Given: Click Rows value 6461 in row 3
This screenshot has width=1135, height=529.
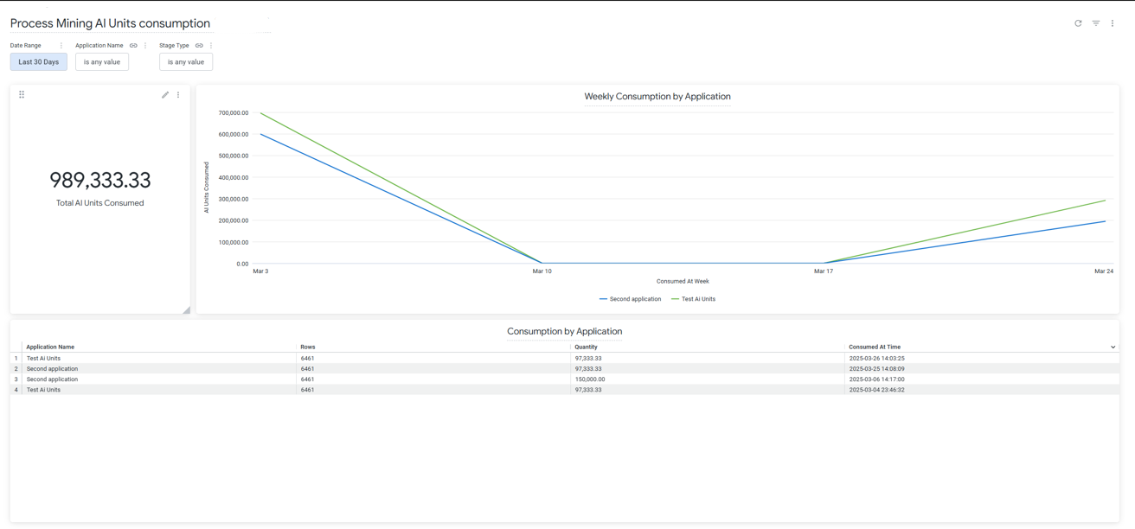Looking at the screenshot, I should click(x=307, y=379).
